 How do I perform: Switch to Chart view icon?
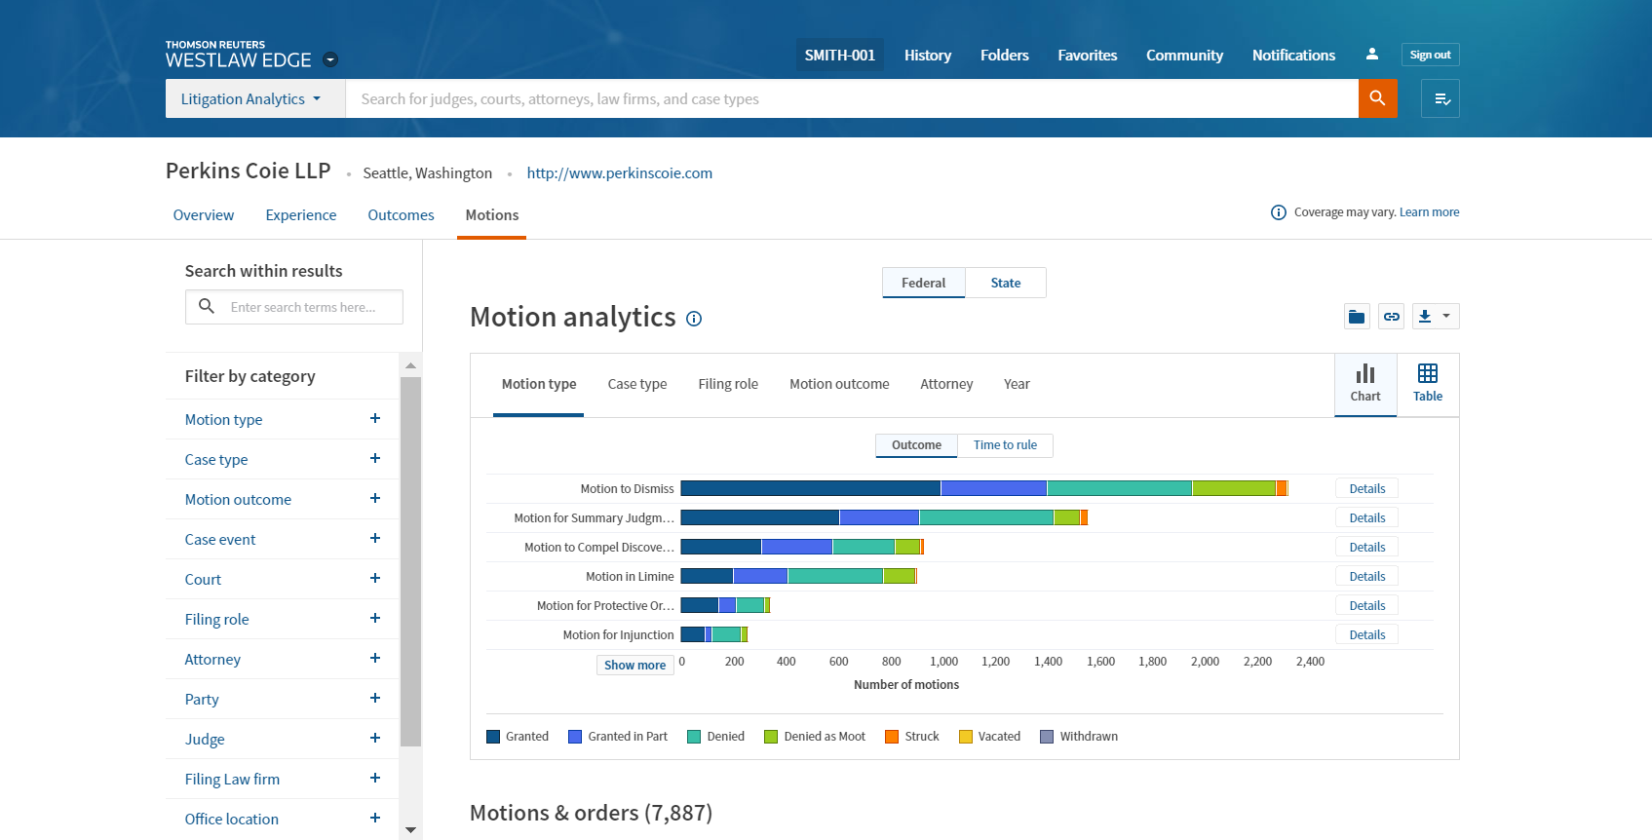(1364, 383)
